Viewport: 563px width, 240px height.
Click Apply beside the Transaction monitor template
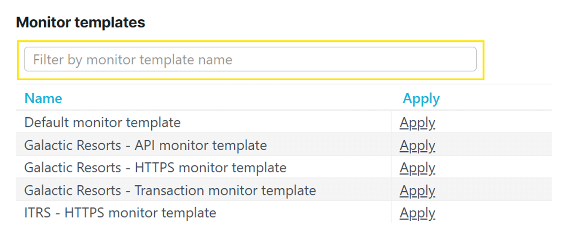(417, 190)
